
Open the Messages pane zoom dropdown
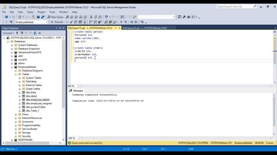(79, 138)
